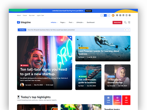Viewport: 147px width, 110px height.
Task: Click the blue Sports category badge
Action: [111, 77]
